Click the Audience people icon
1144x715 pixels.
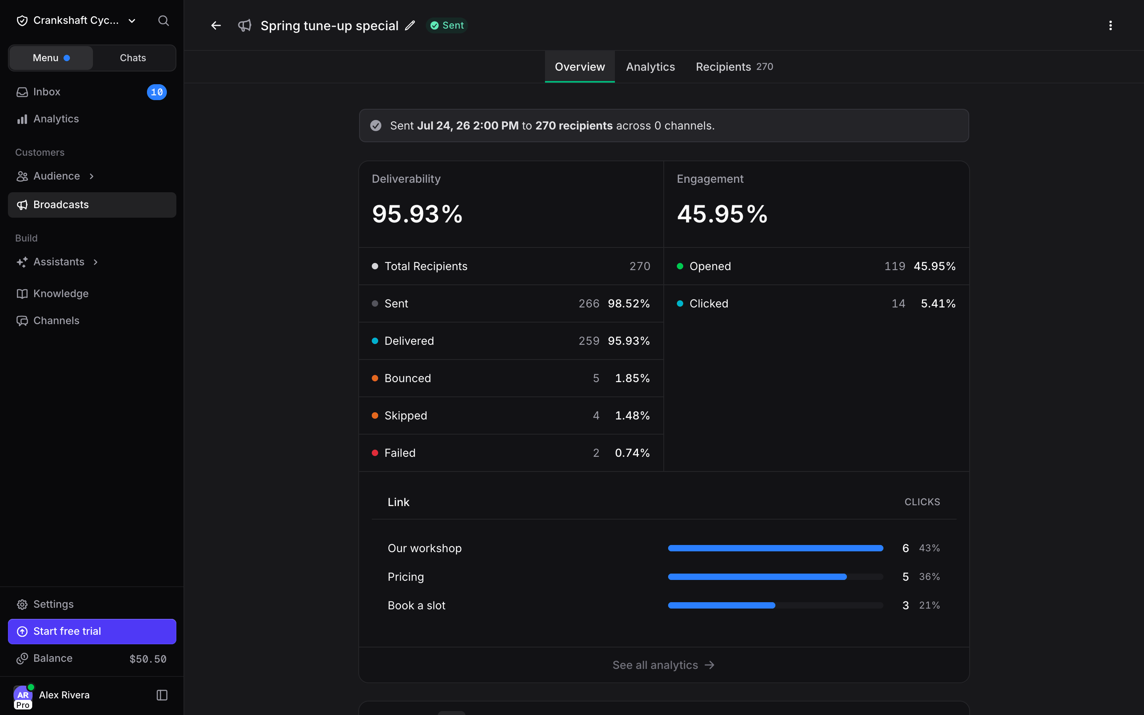[22, 176]
